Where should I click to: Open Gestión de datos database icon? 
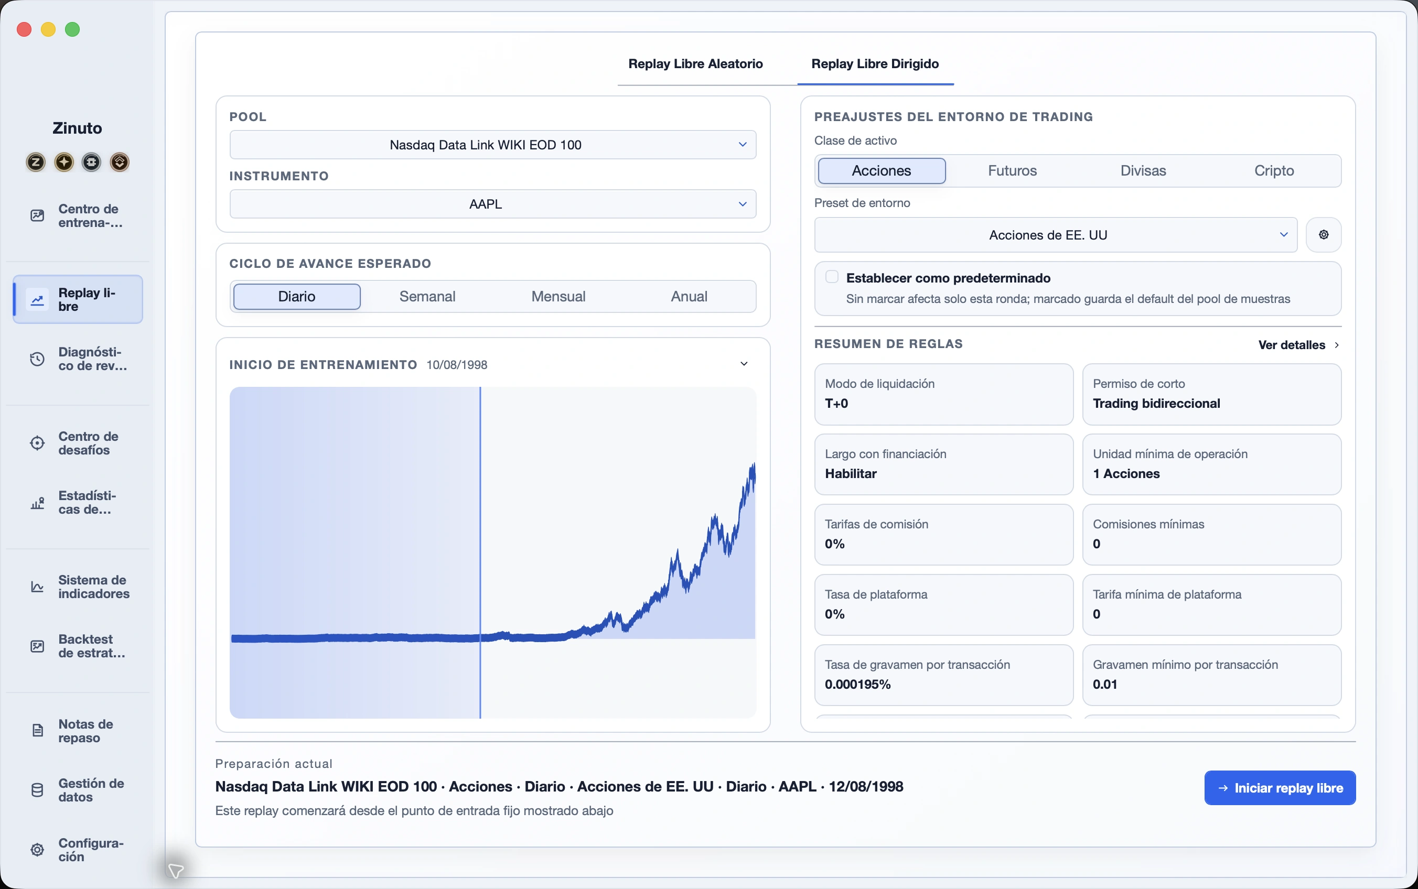click(x=37, y=790)
